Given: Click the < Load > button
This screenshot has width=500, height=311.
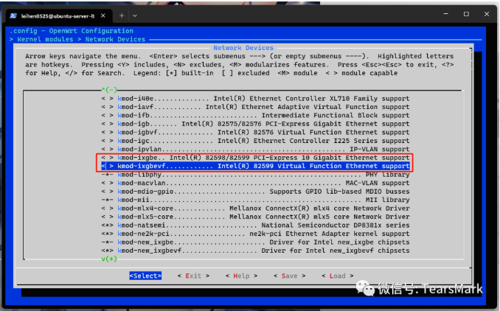Looking at the screenshot, I should coord(338,276).
